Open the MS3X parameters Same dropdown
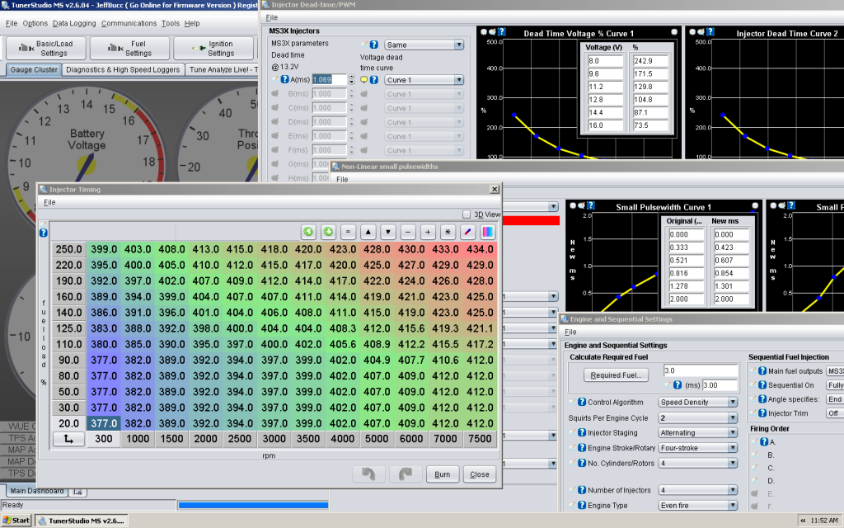Screen dimensions: 844x528 (x=424, y=45)
